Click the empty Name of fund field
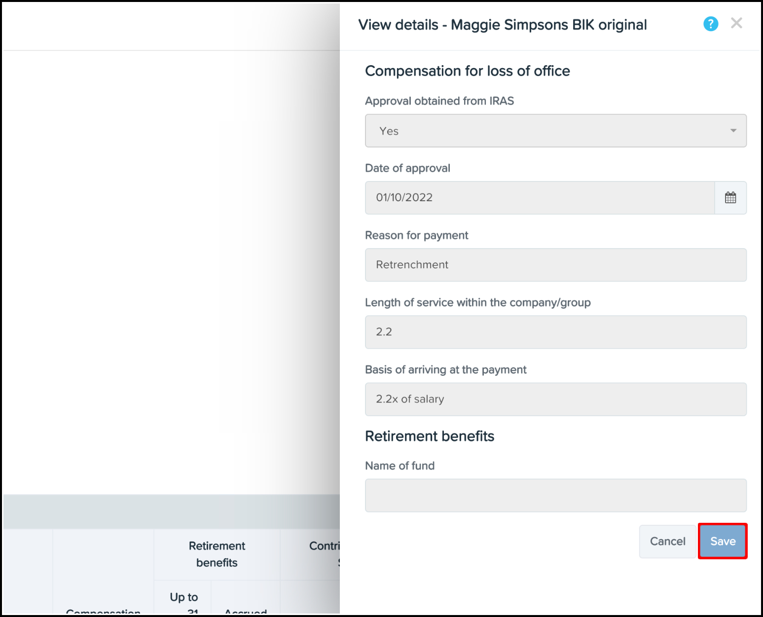The width and height of the screenshot is (763, 617). pyautogui.click(x=555, y=495)
